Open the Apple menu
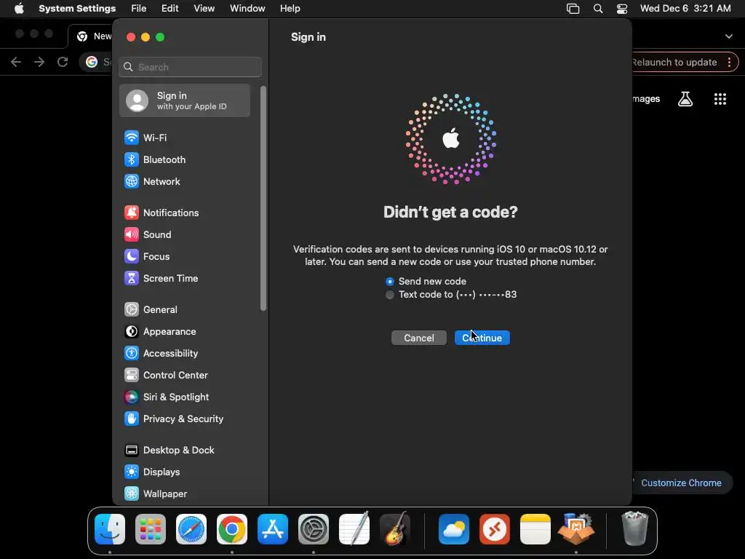This screenshot has height=559, width=745. (19, 9)
